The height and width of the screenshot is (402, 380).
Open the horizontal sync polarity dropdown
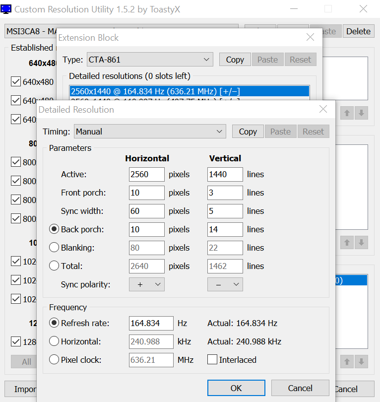146,284
